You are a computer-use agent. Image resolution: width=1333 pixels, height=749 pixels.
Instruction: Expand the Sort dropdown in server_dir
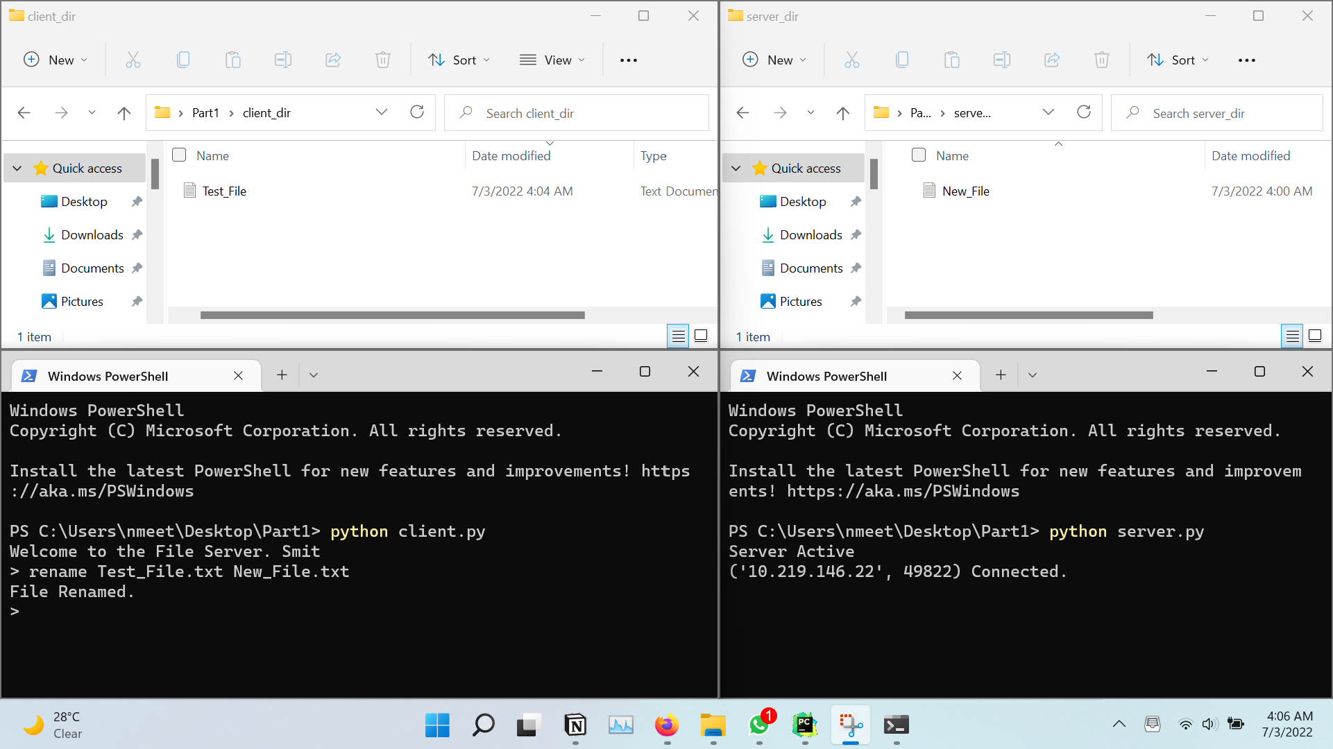tap(1178, 60)
